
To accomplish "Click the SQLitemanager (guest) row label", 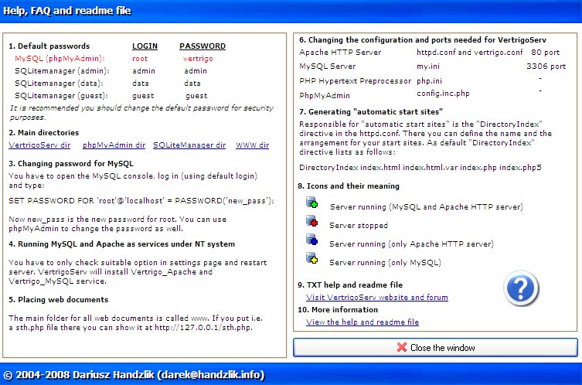I will (61, 96).
